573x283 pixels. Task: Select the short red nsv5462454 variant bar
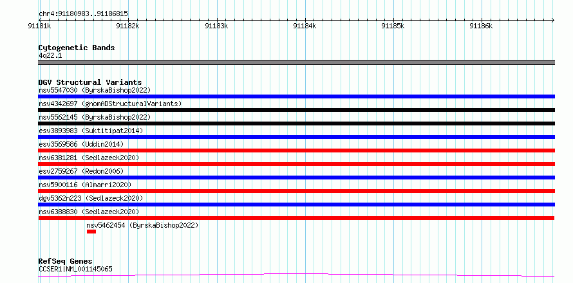coord(91,232)
